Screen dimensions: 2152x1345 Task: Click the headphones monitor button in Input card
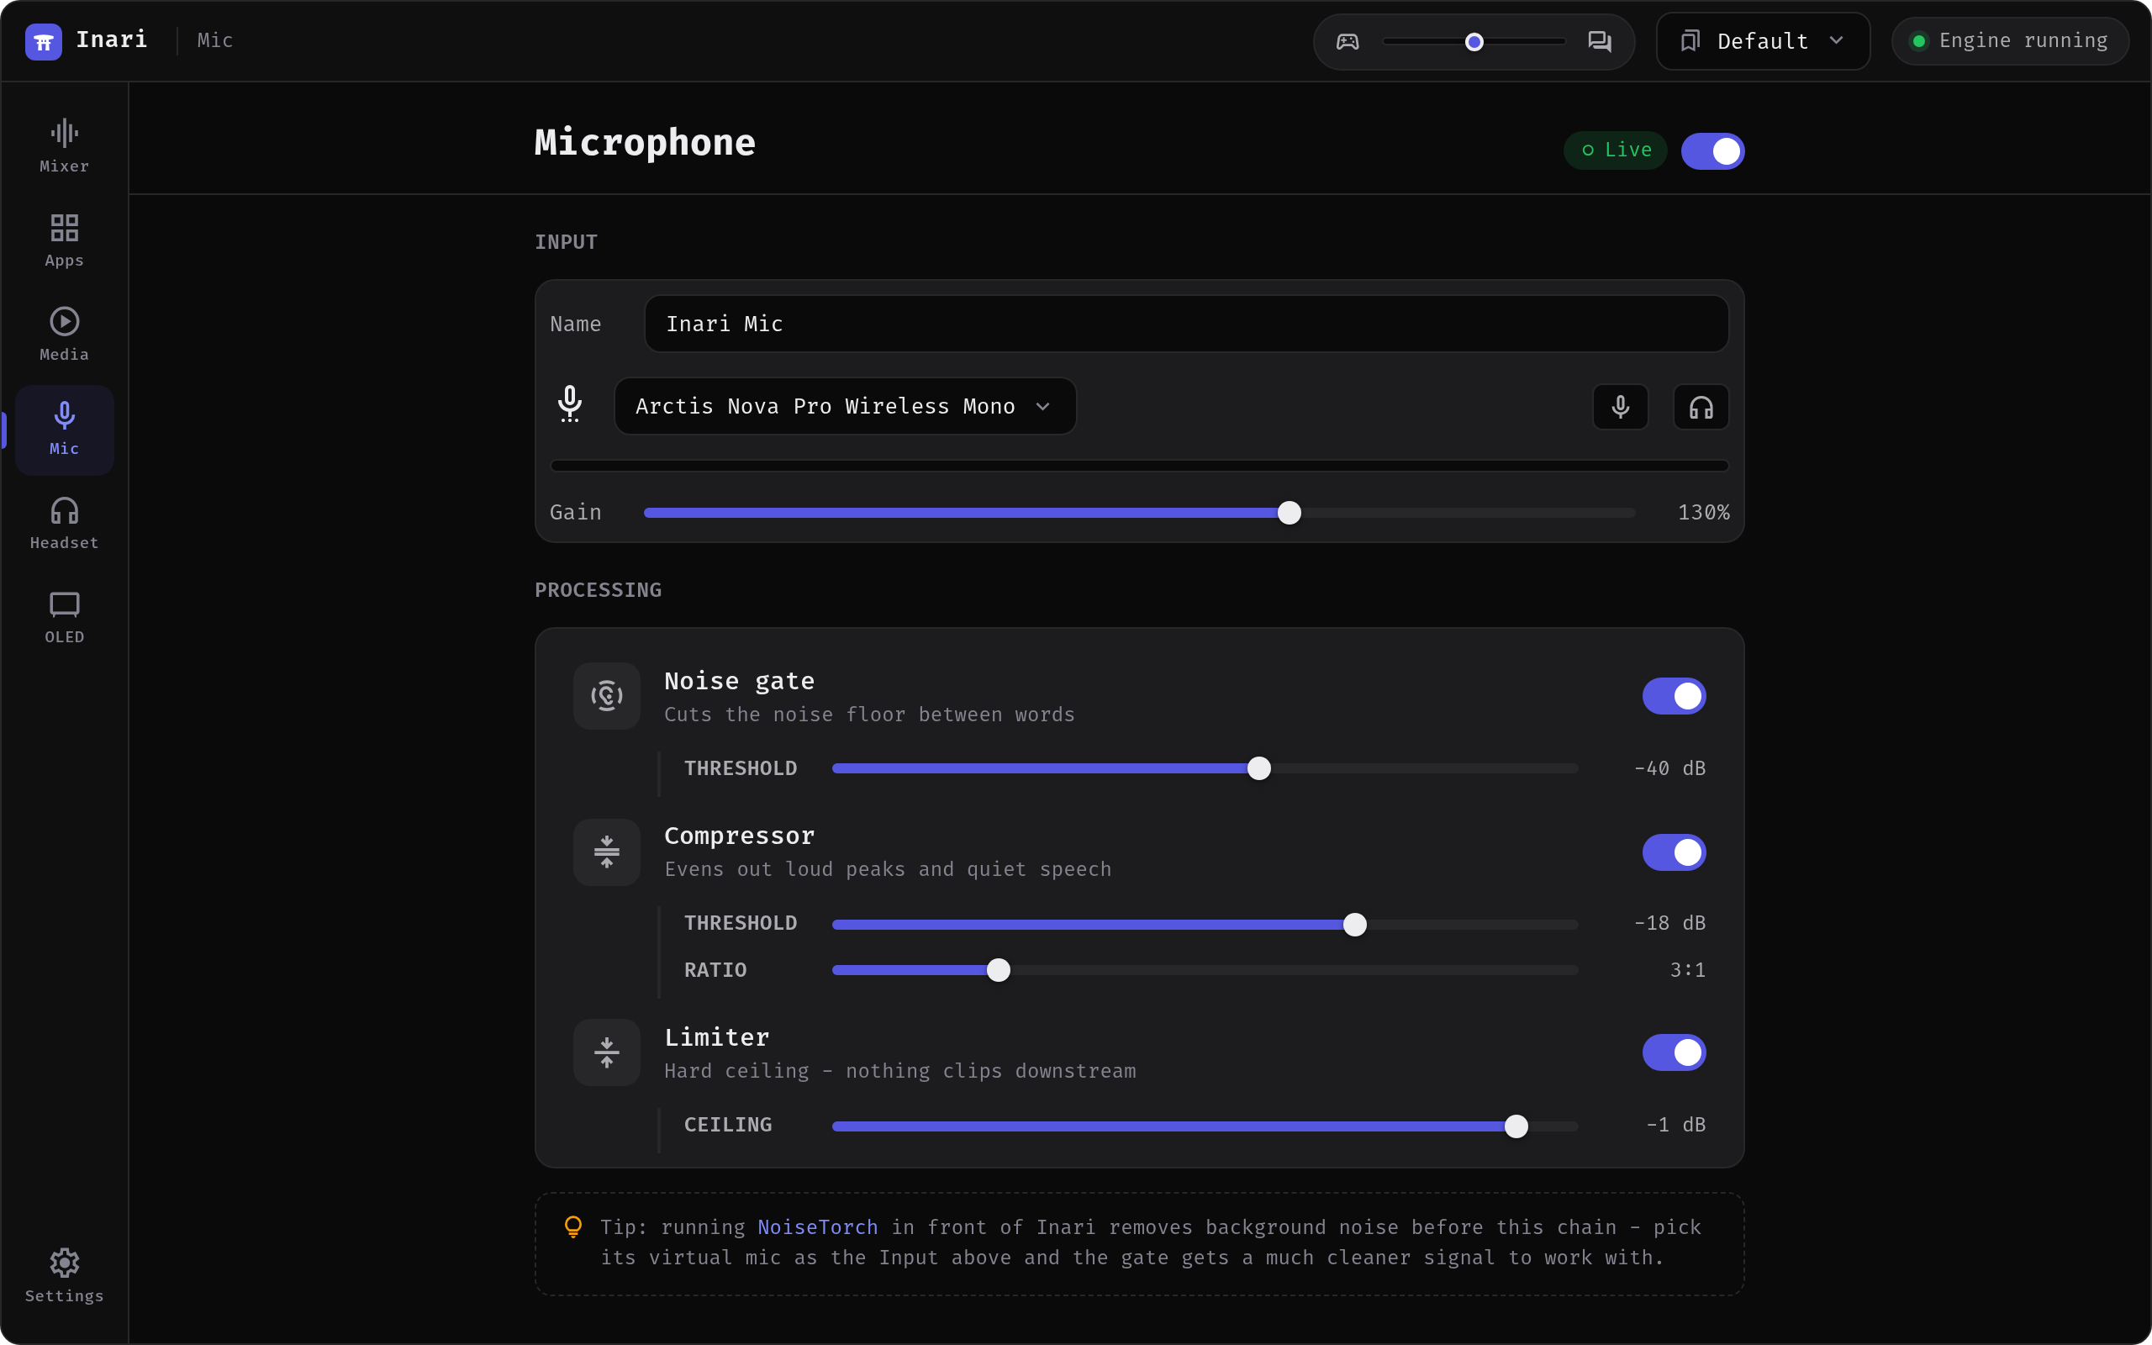coord(1701,407)
